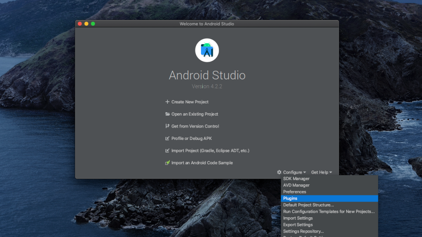Open SDK Manager from Configure menu

click(329, 179)
